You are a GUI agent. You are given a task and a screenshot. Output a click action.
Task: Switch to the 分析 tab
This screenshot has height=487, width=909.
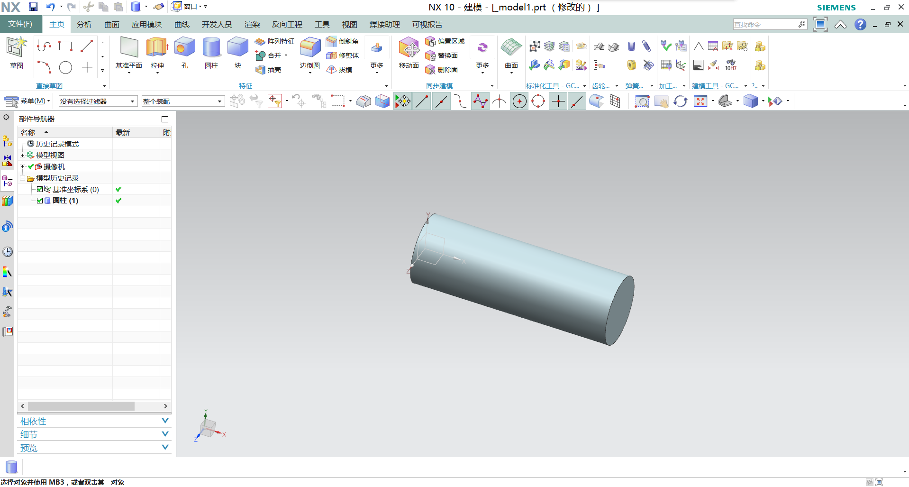click(x=84, y=24)
